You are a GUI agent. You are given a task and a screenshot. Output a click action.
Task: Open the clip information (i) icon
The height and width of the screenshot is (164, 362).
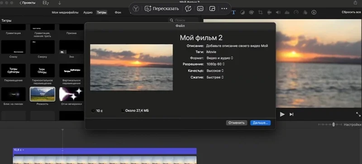pyautogui.click(x=314, y=13)
